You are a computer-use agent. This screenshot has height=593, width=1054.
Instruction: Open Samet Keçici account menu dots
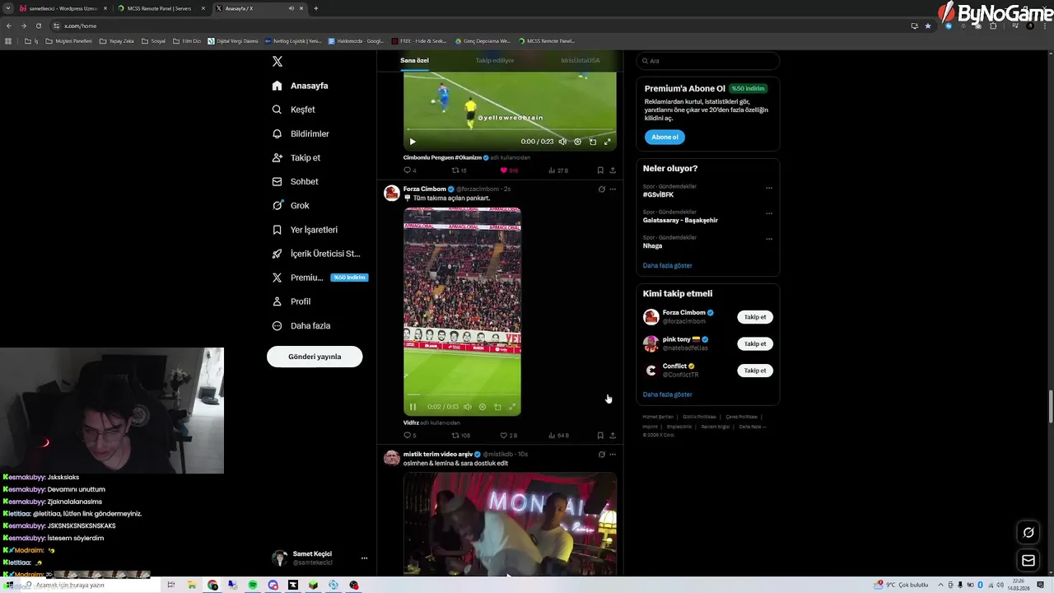tap(364, 558)
